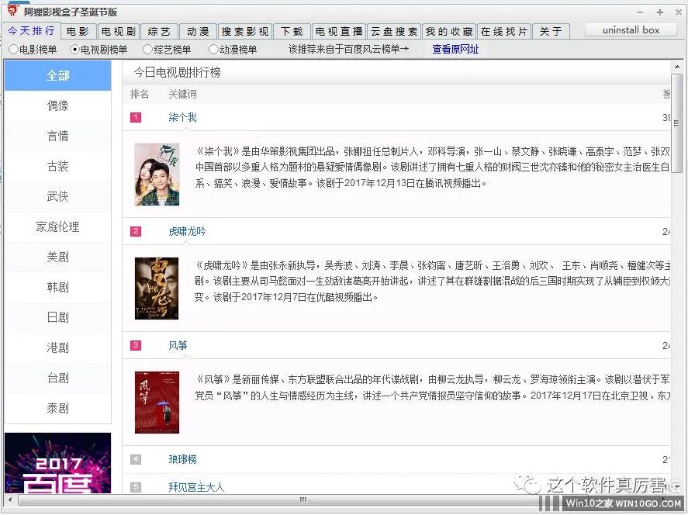The height and width of the screenshot is (515, 688).
Task: Select the 综艺榜单 radio button
Action: tap(168, 50)
